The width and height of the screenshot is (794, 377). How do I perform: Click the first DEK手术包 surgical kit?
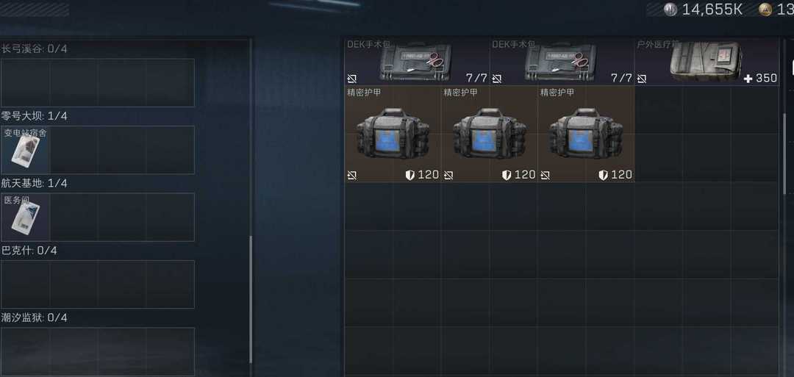(x=417, y=62)
